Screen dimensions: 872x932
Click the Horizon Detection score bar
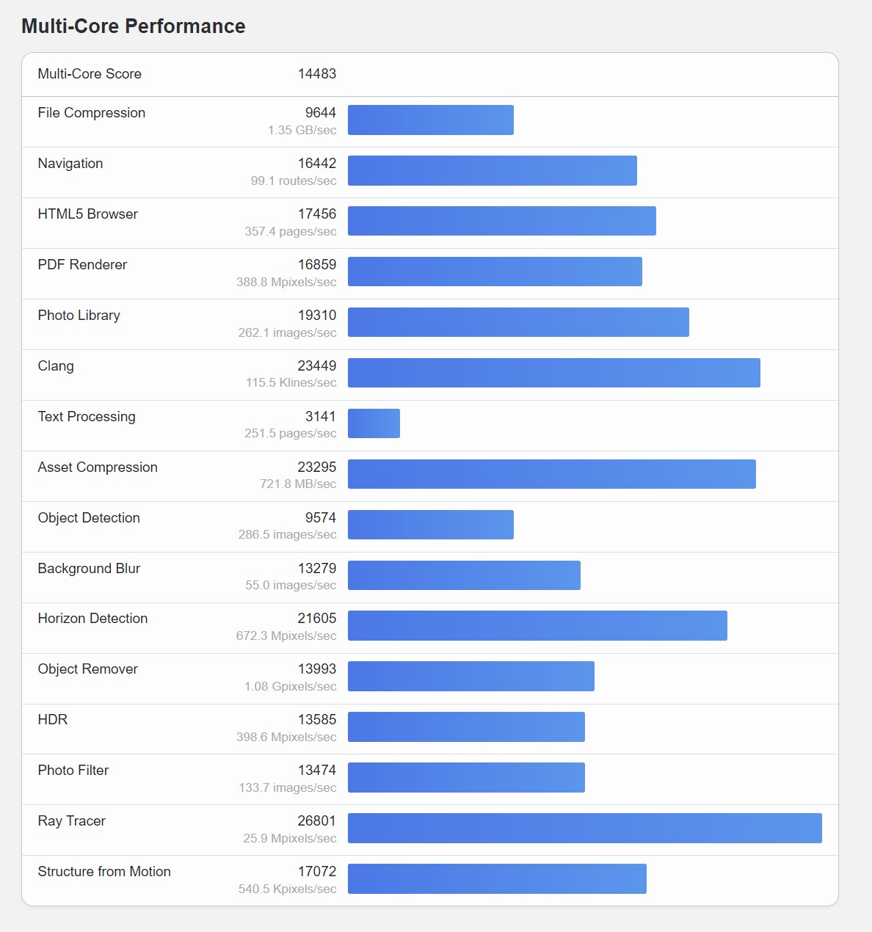tap(537, 626)
